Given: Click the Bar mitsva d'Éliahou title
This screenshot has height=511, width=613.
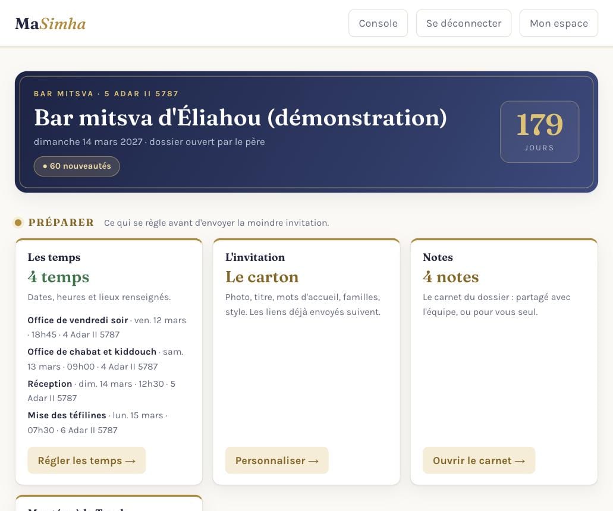Looking at the screenshot, I should 240,118.
